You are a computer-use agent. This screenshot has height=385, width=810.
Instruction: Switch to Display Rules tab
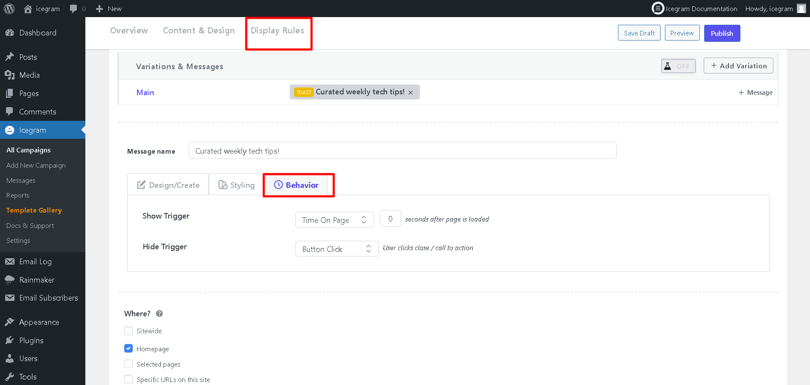coord(277,31)
